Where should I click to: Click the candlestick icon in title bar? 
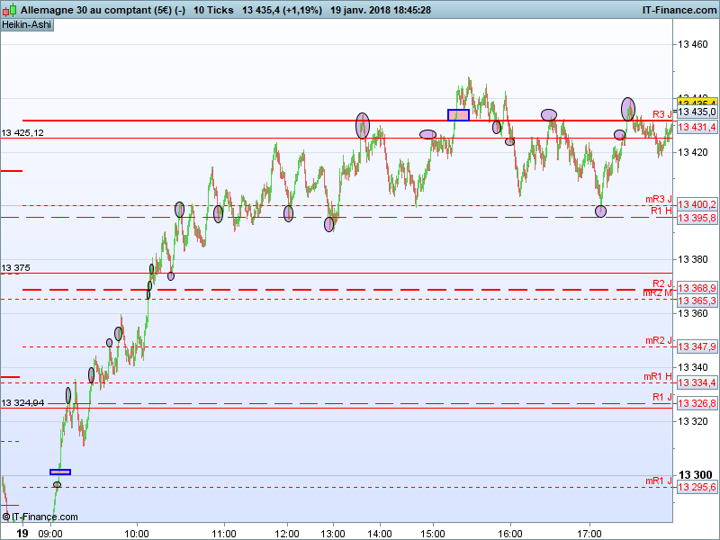pyautogui.click(x=9, y=10)
